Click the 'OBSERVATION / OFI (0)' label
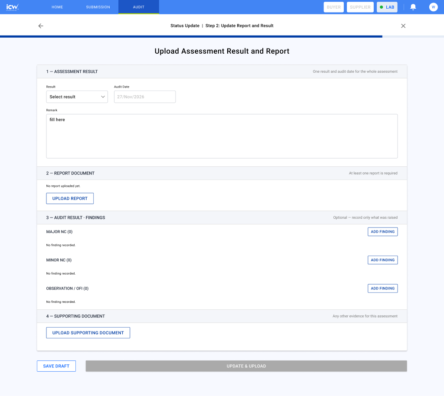The height and width of the screenshot is (396, 444). (67, 289)
